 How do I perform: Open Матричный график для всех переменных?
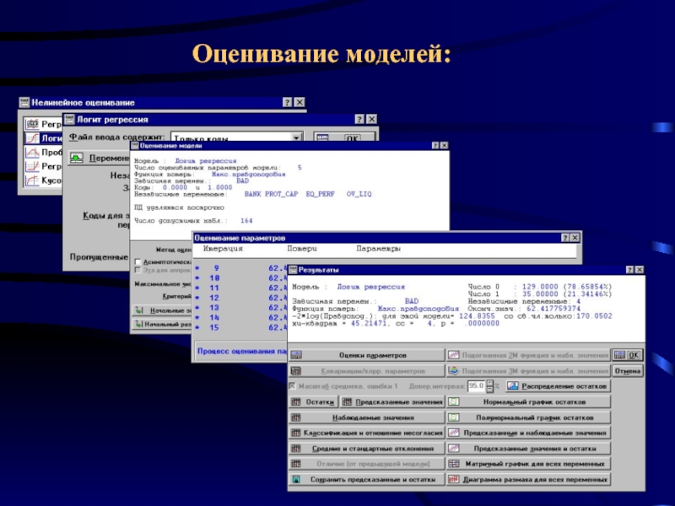point(528,464)
